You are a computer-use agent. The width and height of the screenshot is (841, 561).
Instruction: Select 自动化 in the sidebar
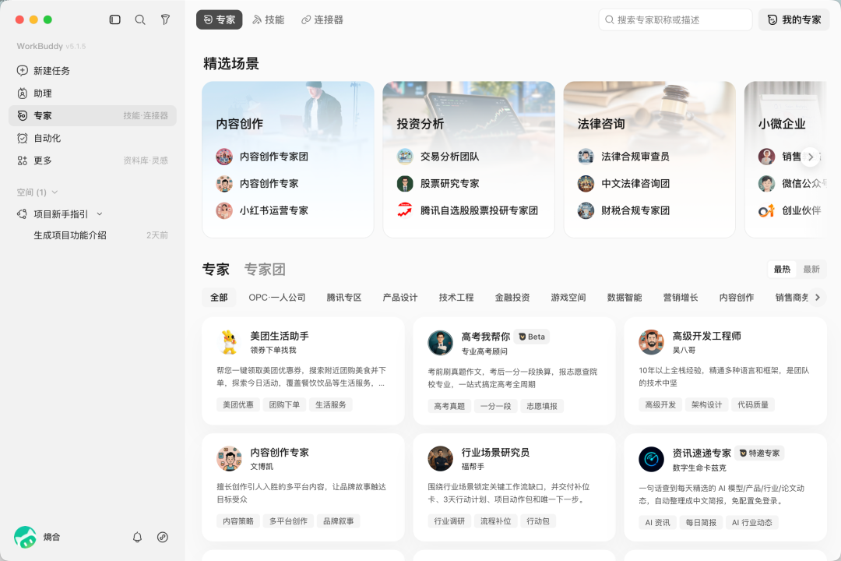point(92,138)
